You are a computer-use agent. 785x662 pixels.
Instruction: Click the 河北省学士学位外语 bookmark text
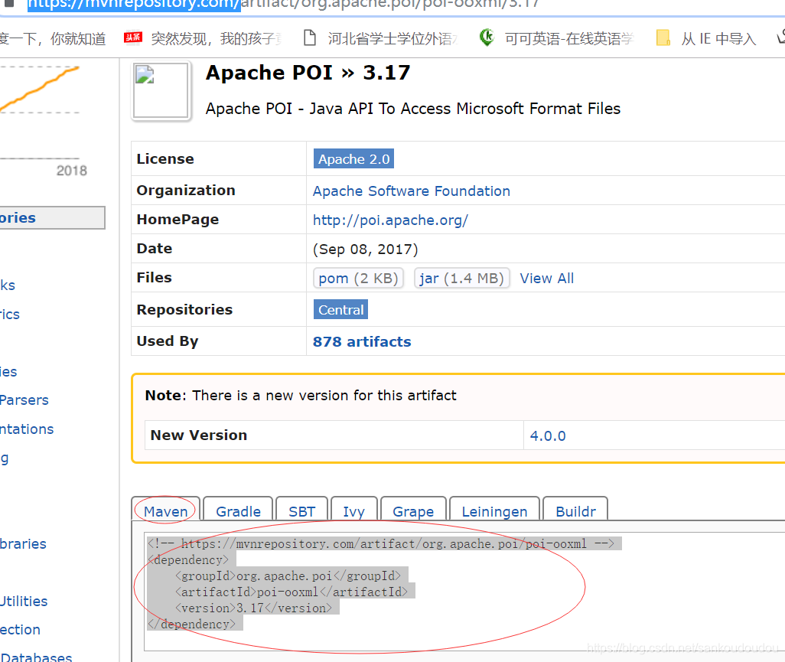pyautogui.click(x=393, y=38)
